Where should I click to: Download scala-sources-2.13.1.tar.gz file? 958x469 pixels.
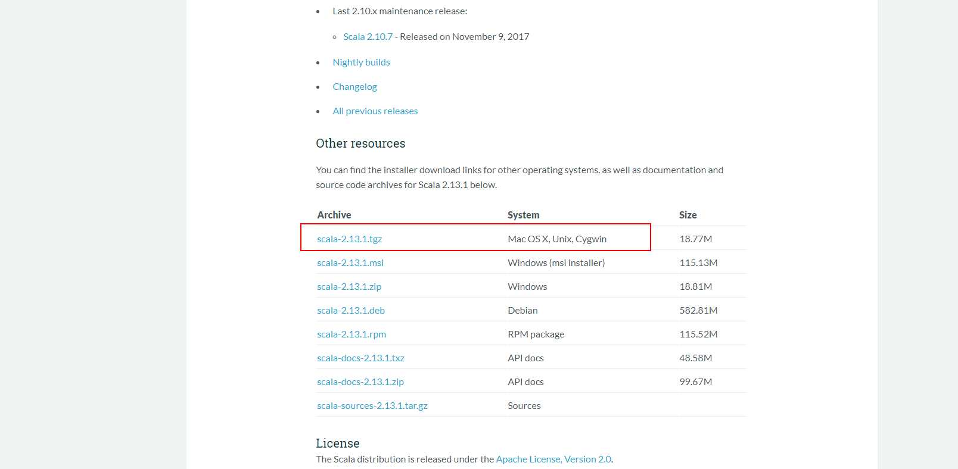coord(372,406)
